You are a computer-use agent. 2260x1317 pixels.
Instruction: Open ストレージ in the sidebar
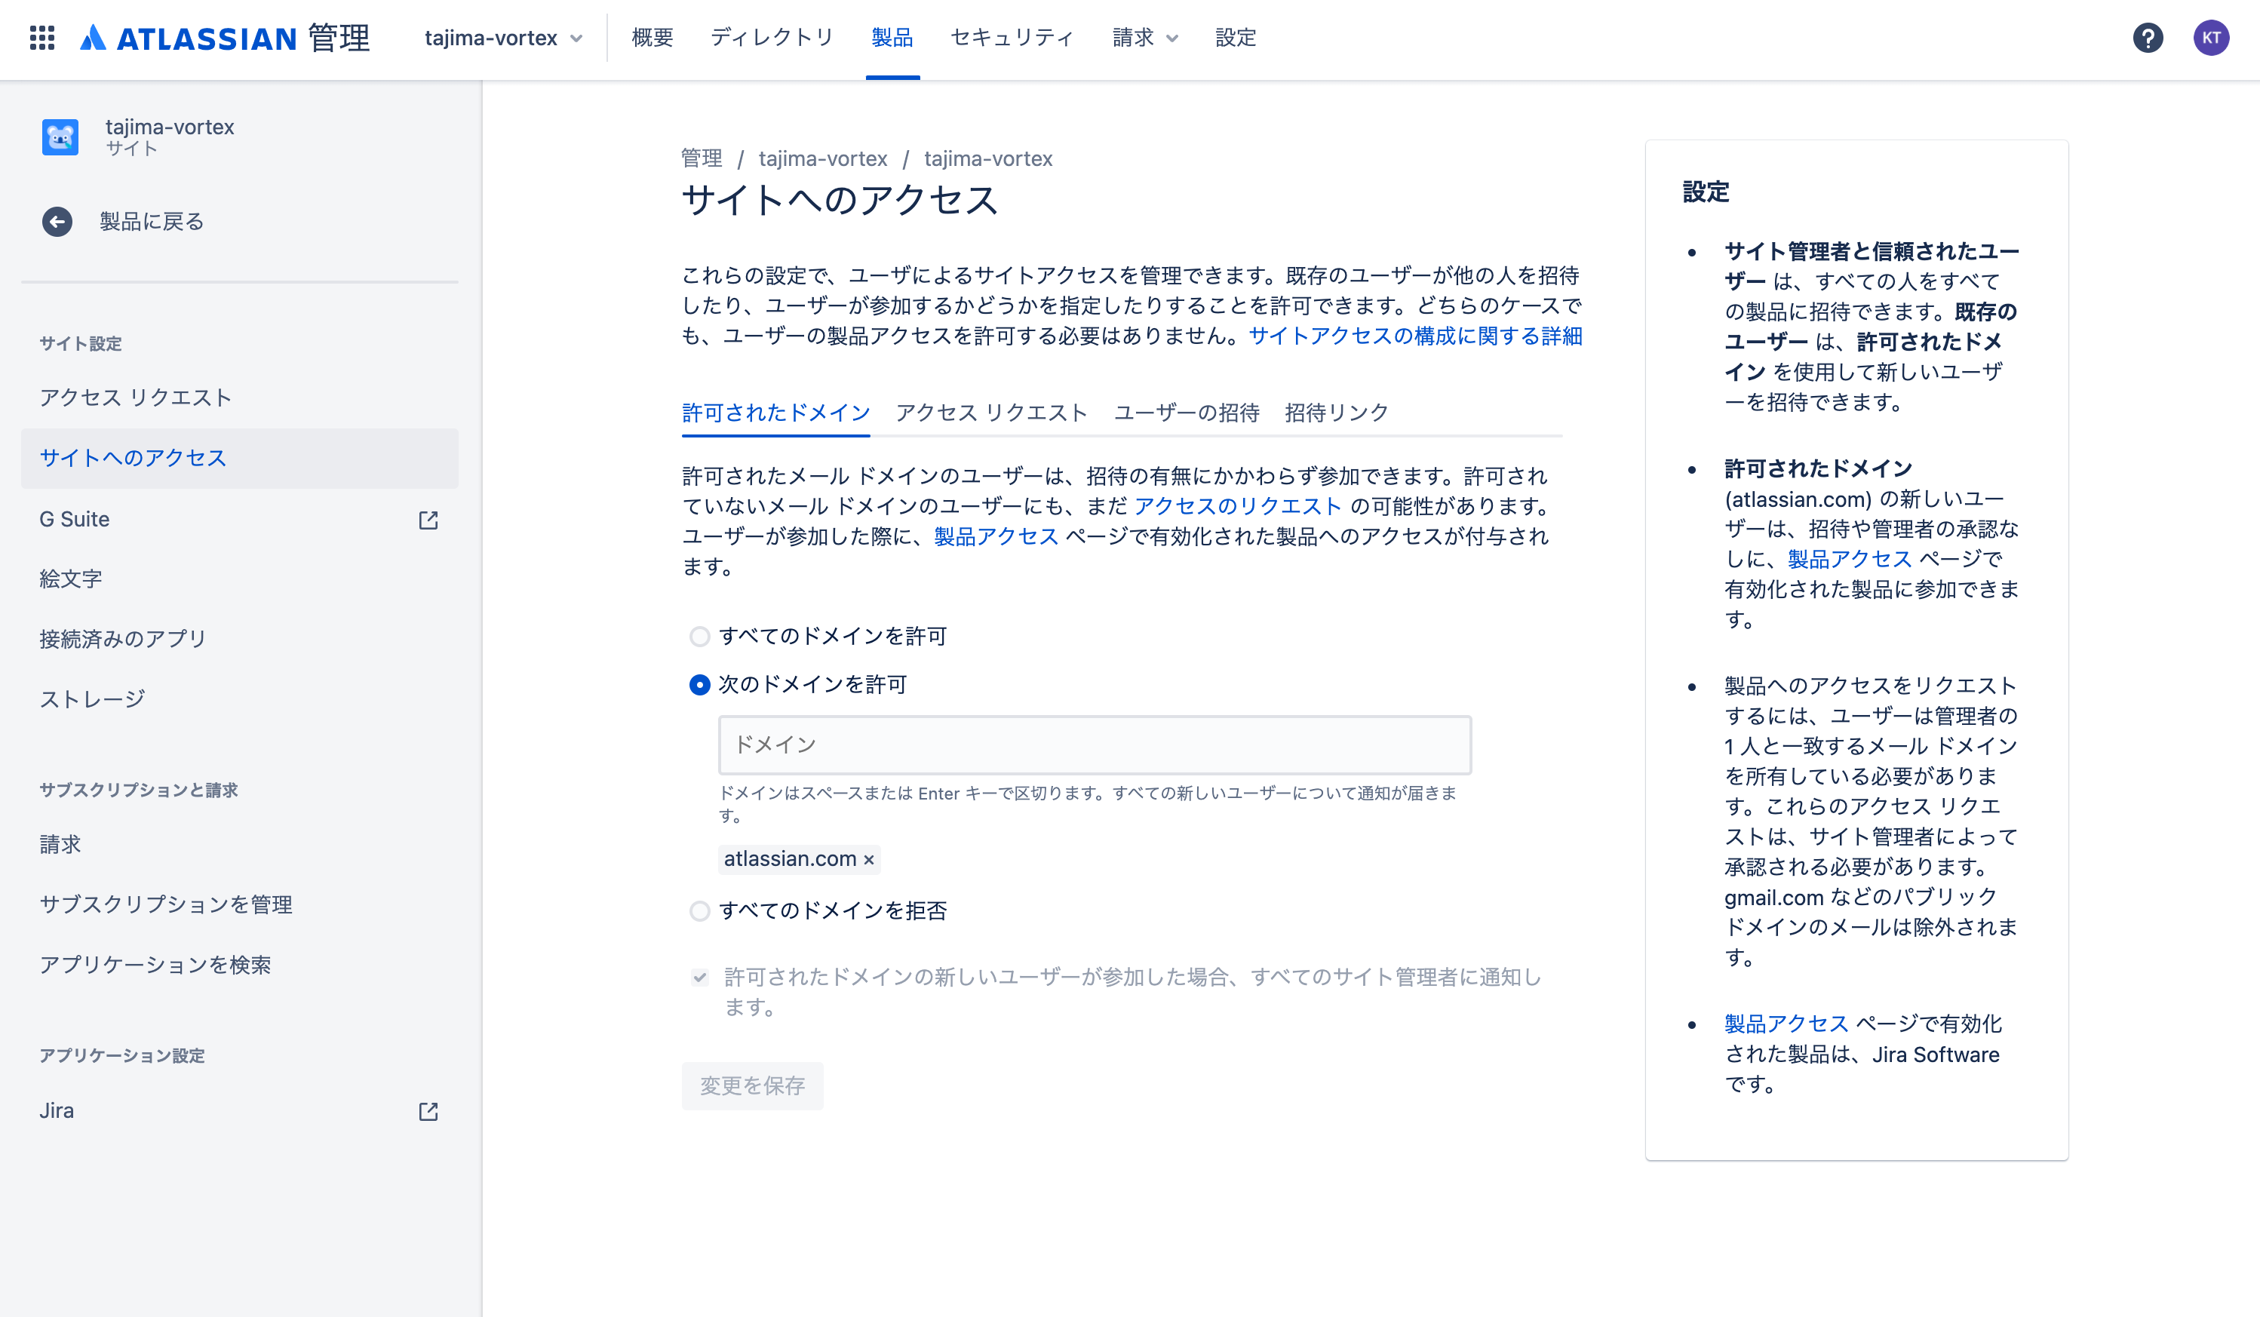[239, 699]
